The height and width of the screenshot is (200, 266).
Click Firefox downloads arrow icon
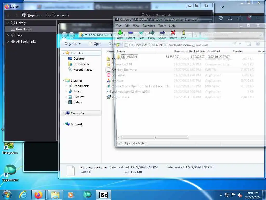pos(230,18)
